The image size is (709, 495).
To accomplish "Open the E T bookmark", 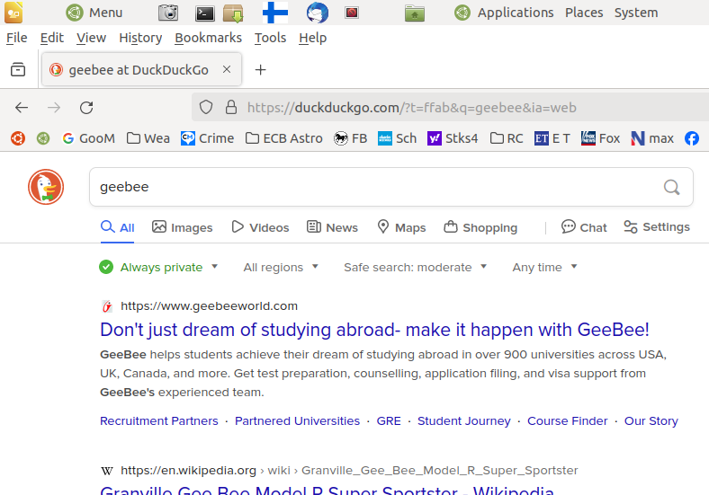I will [x=552, y=138].
